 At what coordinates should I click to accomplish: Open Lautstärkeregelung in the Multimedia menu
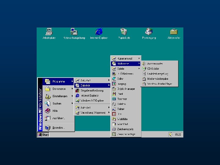(x=159, y=74)
